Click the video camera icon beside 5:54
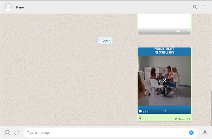 click(x=141, y=111)
